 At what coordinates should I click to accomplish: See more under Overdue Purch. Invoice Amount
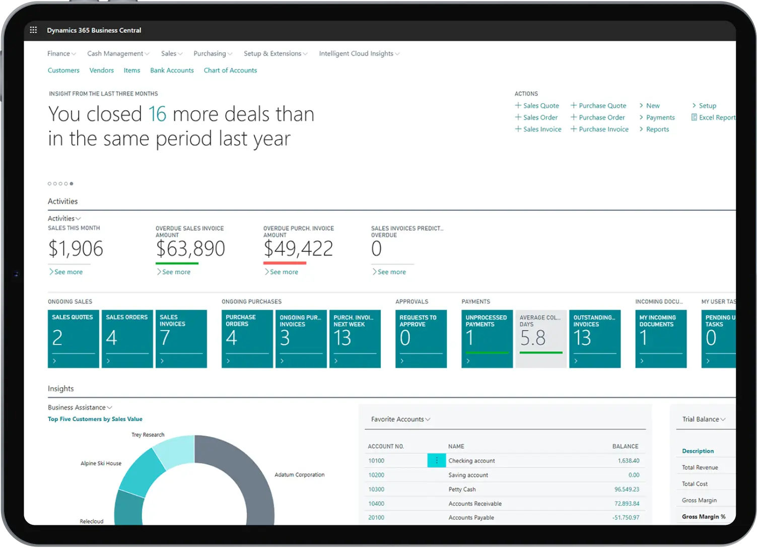coord(282,272)
